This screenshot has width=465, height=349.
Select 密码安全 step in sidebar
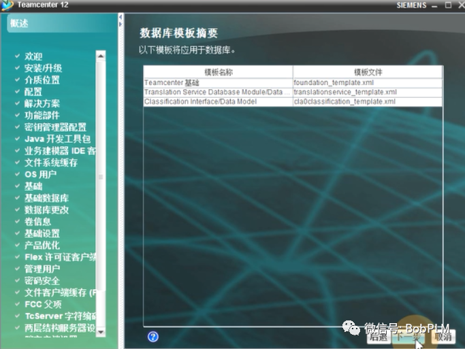[42, 280]
